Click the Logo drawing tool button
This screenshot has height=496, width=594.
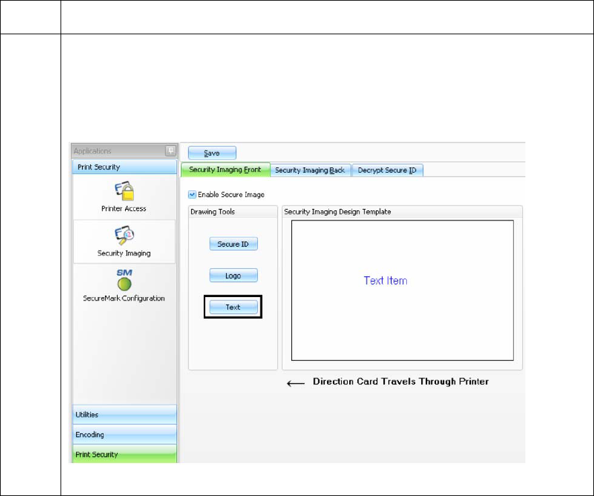[233, 276]
